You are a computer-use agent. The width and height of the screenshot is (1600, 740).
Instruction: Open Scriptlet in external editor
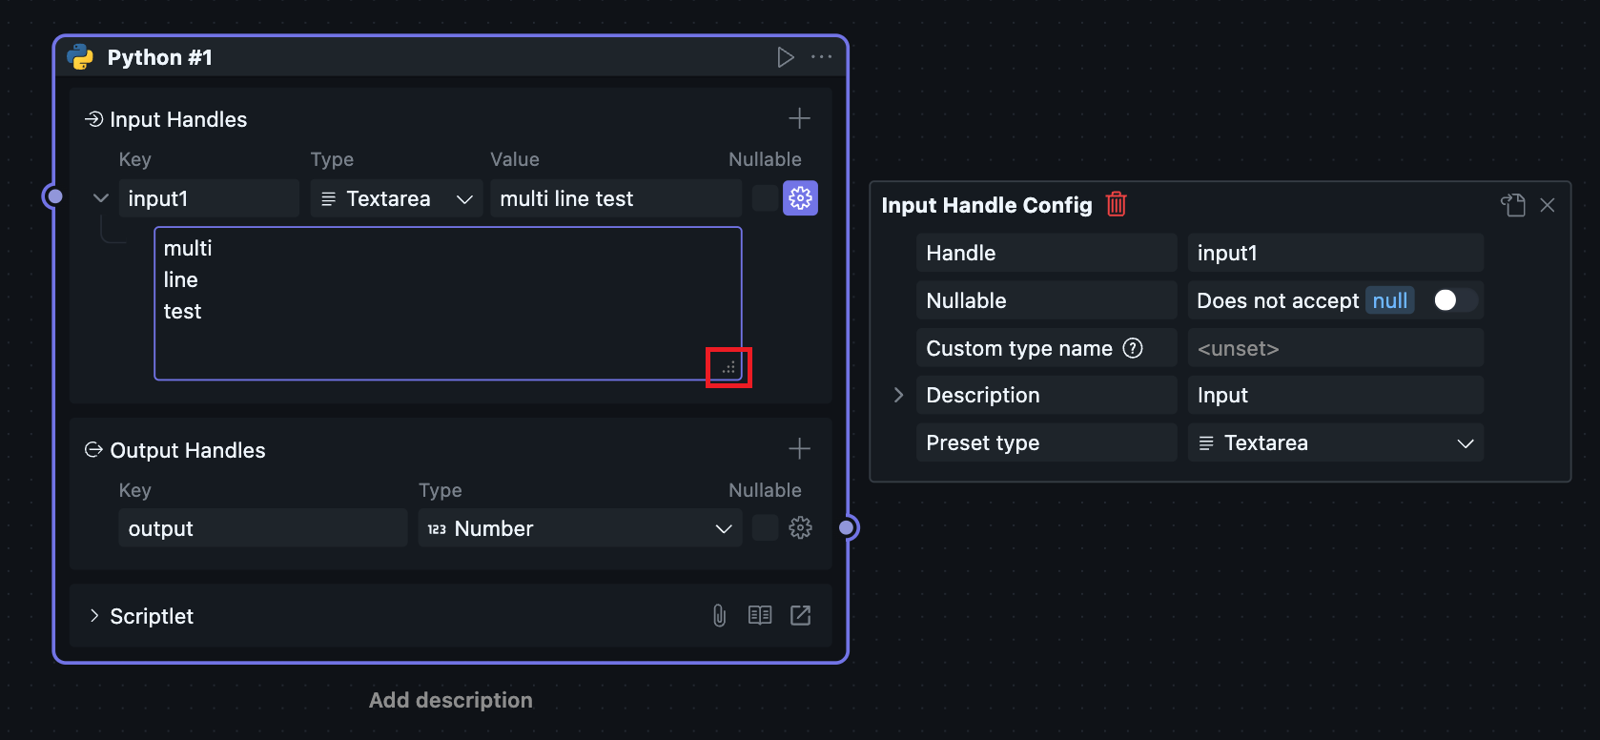(x=800, y=616)
